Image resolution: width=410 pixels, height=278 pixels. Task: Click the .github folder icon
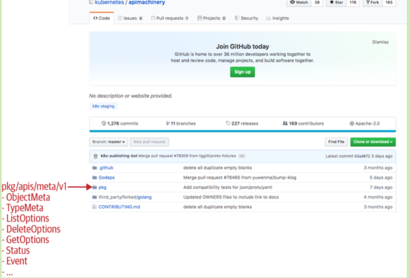coord(95,168)
